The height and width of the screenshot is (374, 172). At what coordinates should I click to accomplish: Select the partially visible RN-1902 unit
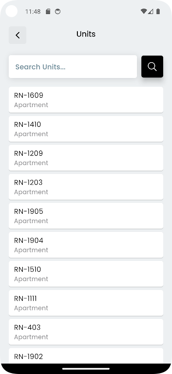[86, 356]
